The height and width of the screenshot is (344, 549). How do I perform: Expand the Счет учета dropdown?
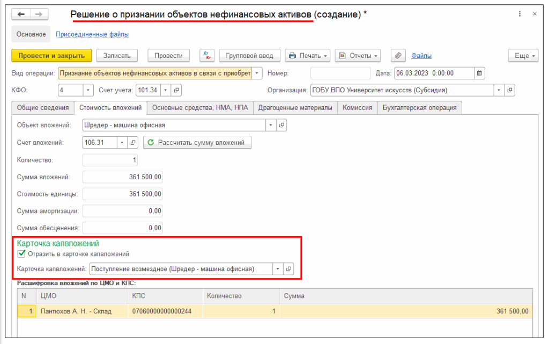[165, 90]
